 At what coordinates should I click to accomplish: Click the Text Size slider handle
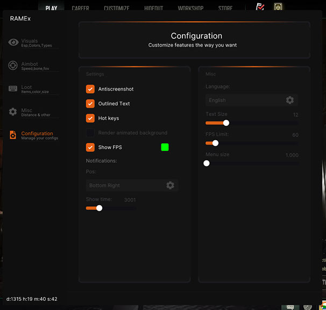(x=226, y=123)
